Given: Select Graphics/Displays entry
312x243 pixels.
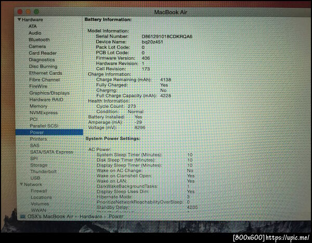Looking at the screenshot, I should pyautogui.click(x=49, y=93).
